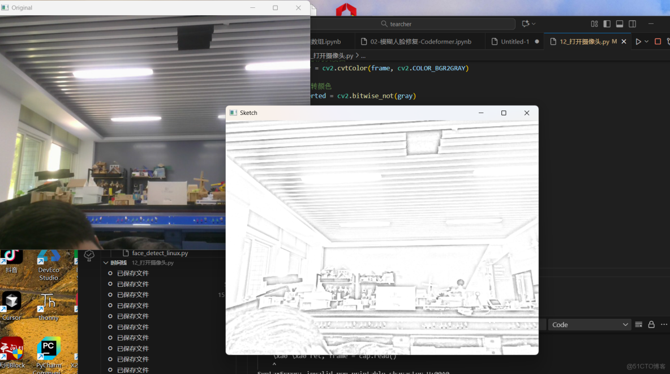Toggle bottom panel visibility icon
Viewport: 670px width, 374px height.
pos(620,24)
